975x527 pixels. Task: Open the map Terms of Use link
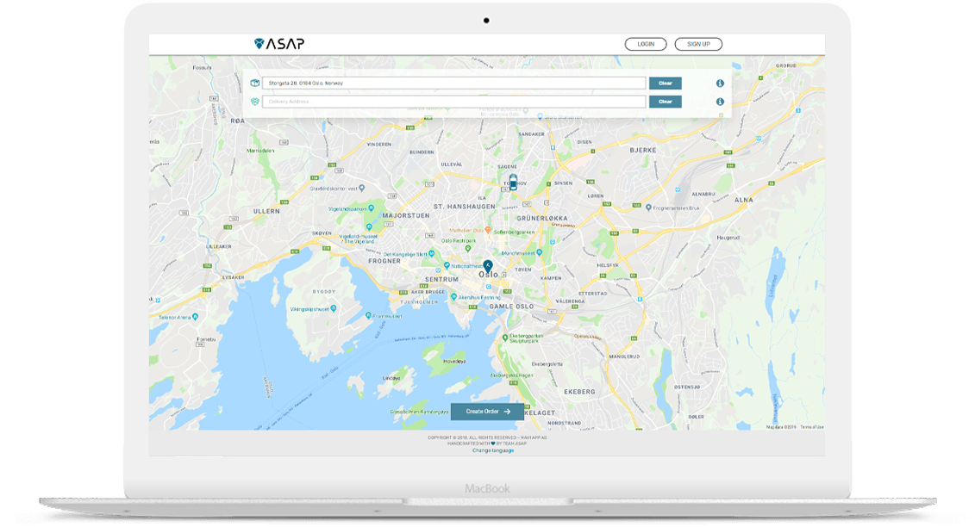click(811, 427)
